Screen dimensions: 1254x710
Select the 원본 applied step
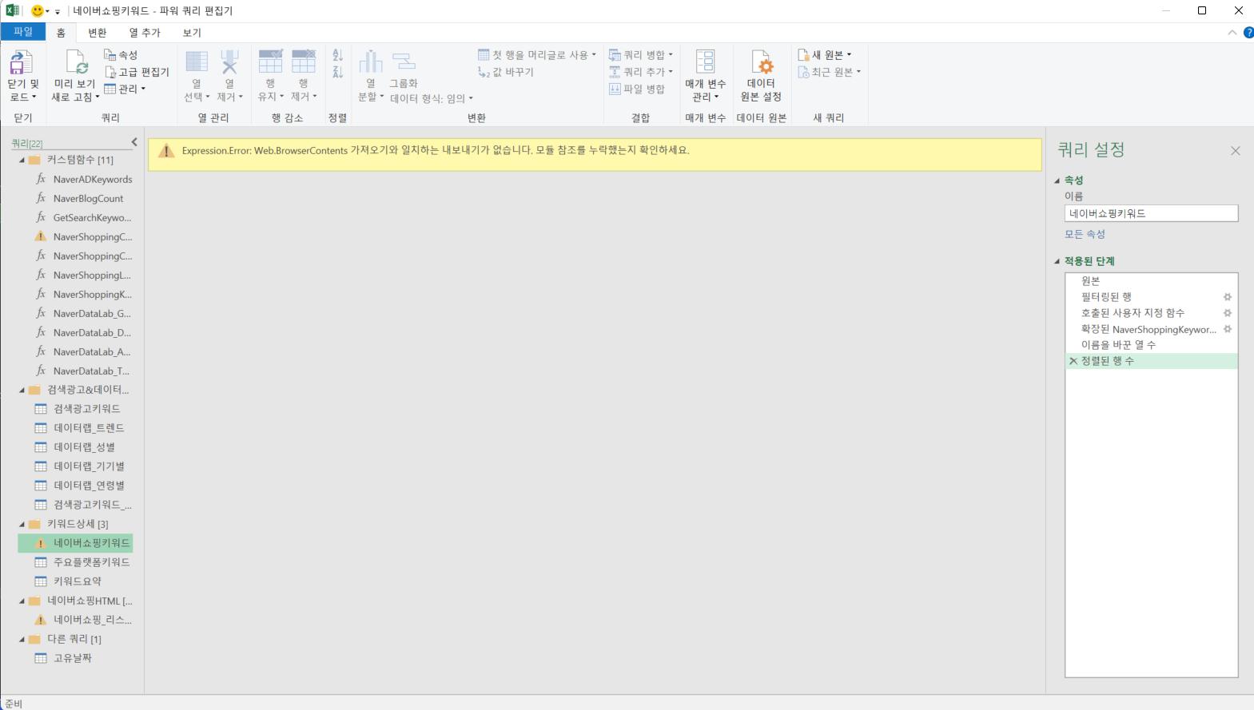(x=1090, y=281)
